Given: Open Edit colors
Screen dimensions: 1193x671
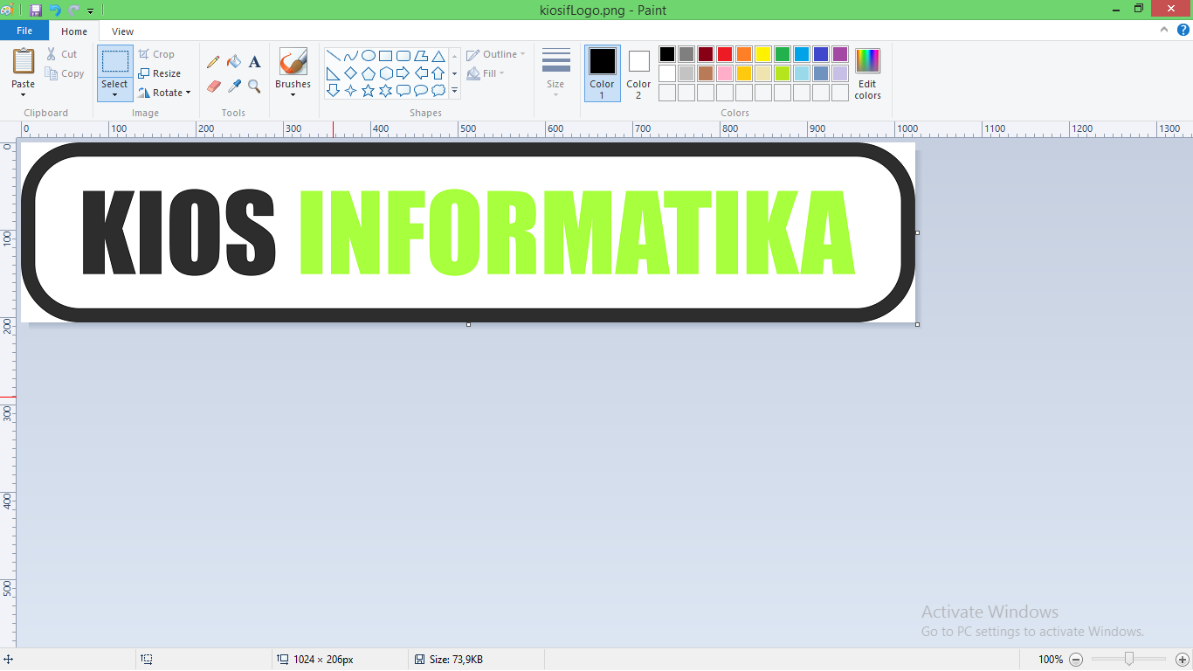Looking at the screenshot, I should coord(868,73).
